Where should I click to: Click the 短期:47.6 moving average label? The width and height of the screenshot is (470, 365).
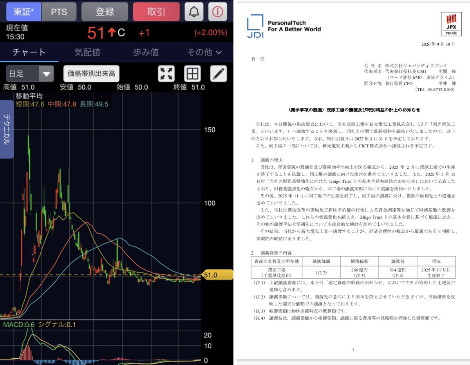[x=30, y=104]
